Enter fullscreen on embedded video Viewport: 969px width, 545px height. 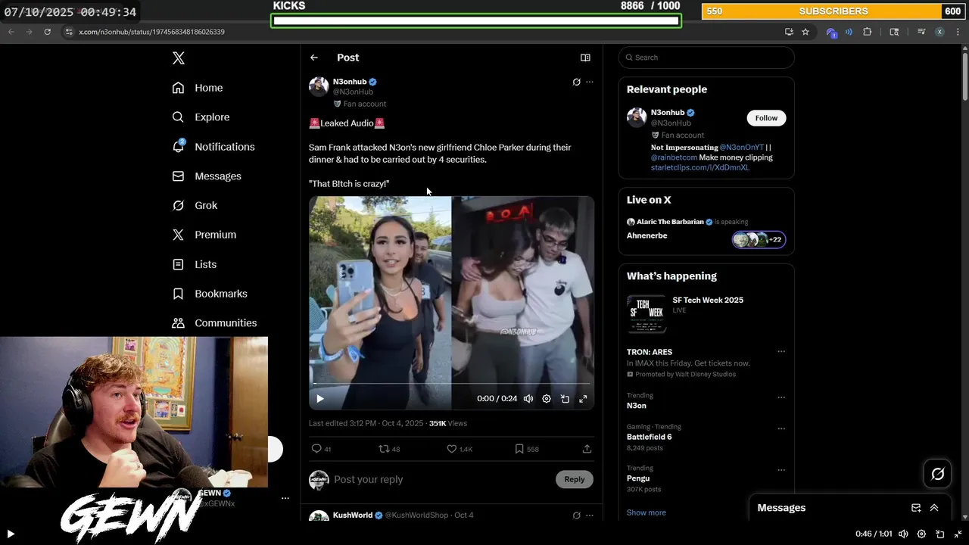click(583, 399)
